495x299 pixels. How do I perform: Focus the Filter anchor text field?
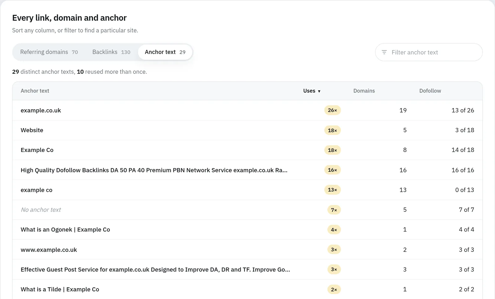tap(429, 52)
